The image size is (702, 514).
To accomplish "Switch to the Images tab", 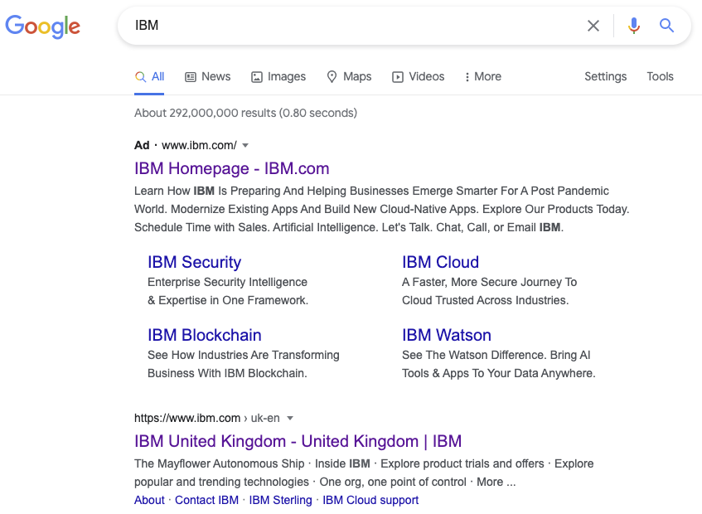I will (x=278, y=76).
